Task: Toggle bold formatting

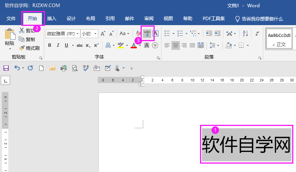Action: pos(49,45)
